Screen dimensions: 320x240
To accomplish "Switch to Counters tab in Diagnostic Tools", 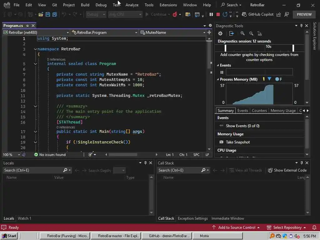I will coord(259,111).
